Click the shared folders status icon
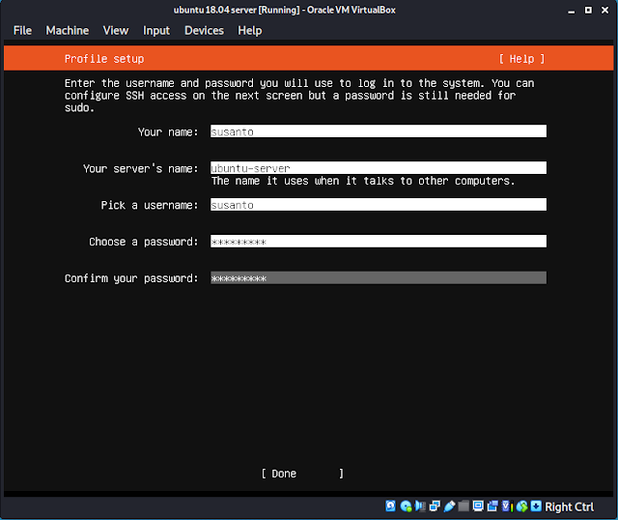This screenshot has height=520, width=618. [x=463, y=506]
